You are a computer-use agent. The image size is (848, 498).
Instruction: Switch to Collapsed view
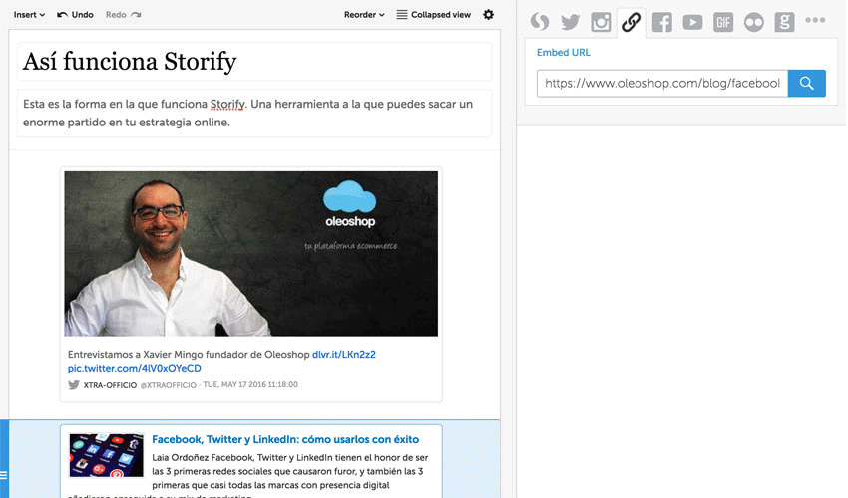[434, 15]
